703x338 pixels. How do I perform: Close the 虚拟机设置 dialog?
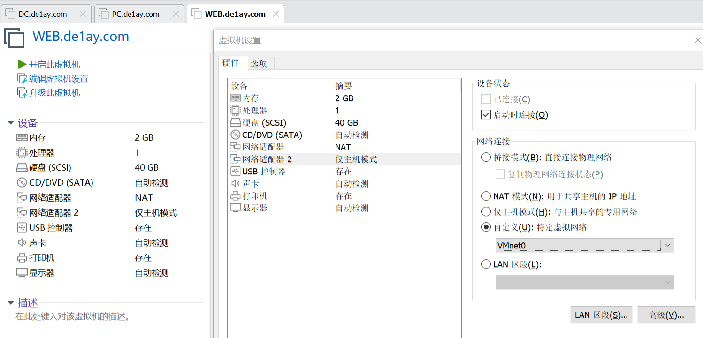(x=698, y=40)
